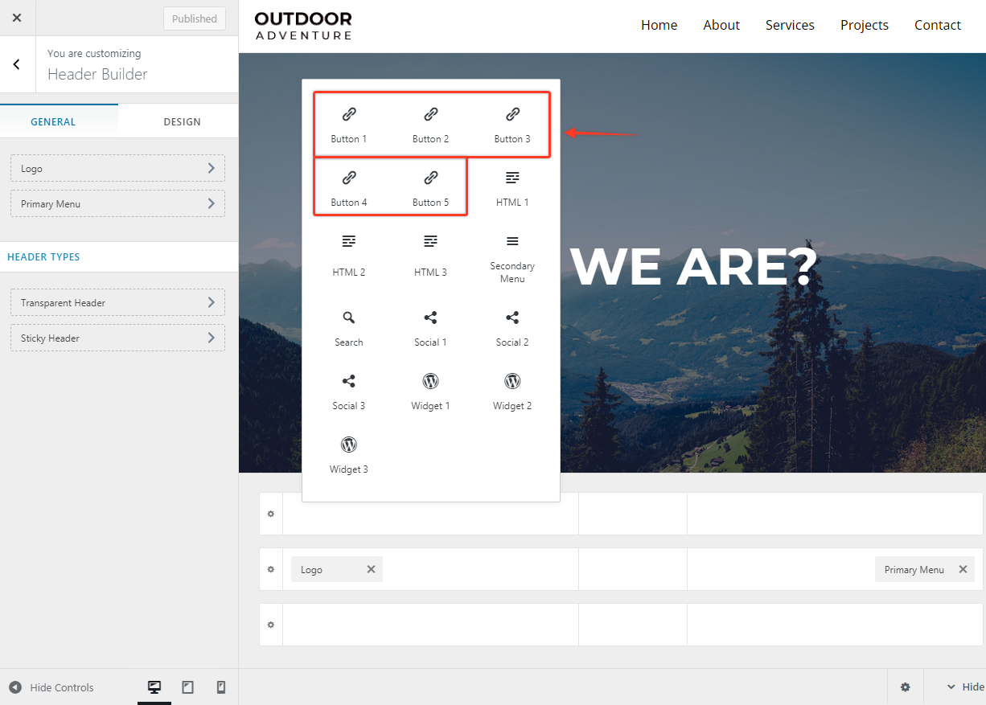The height and width of the screenshot is (705, 986).
Task: Add the Search element
Action: [348, 329]
